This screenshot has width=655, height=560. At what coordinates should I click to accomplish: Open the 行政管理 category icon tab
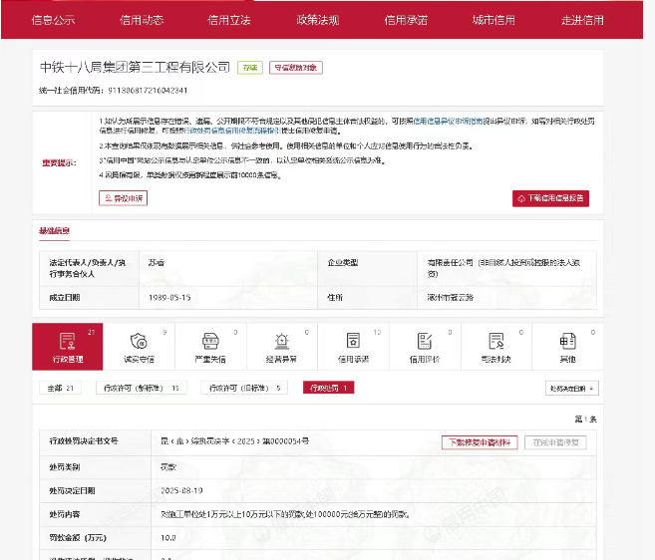click(x=67, y=346)
